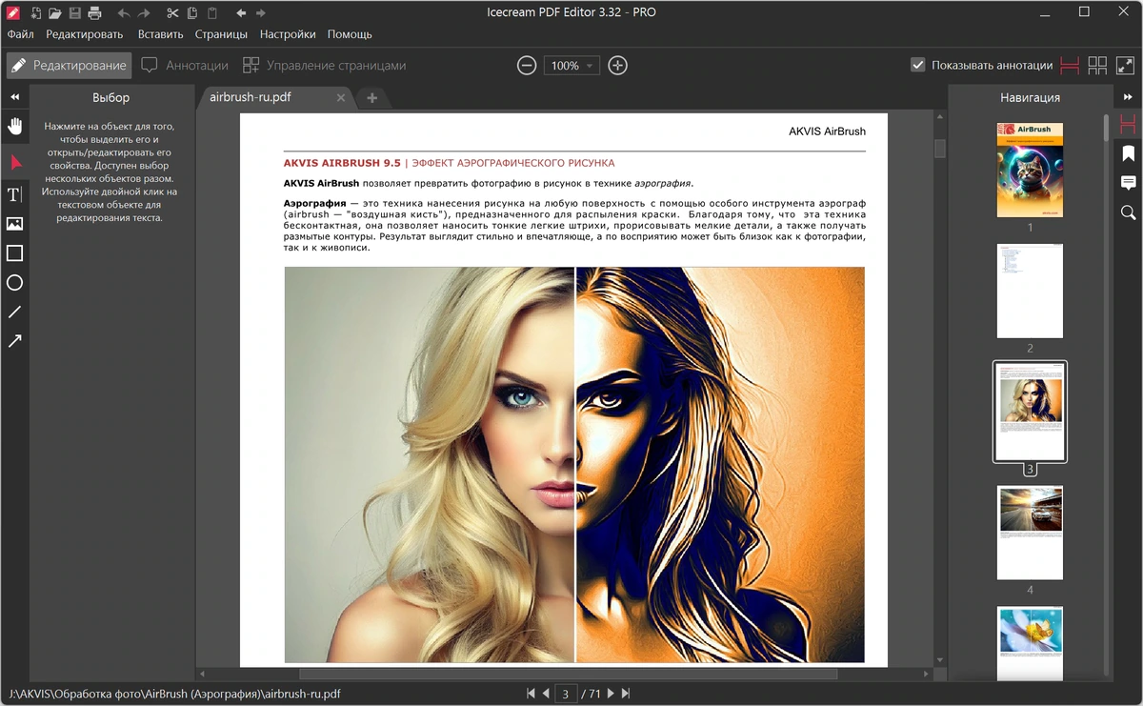This screenshot has height=706, width=1143.
Task: Click the document vertical scrollbar thumb
Action: pos(940,149)
